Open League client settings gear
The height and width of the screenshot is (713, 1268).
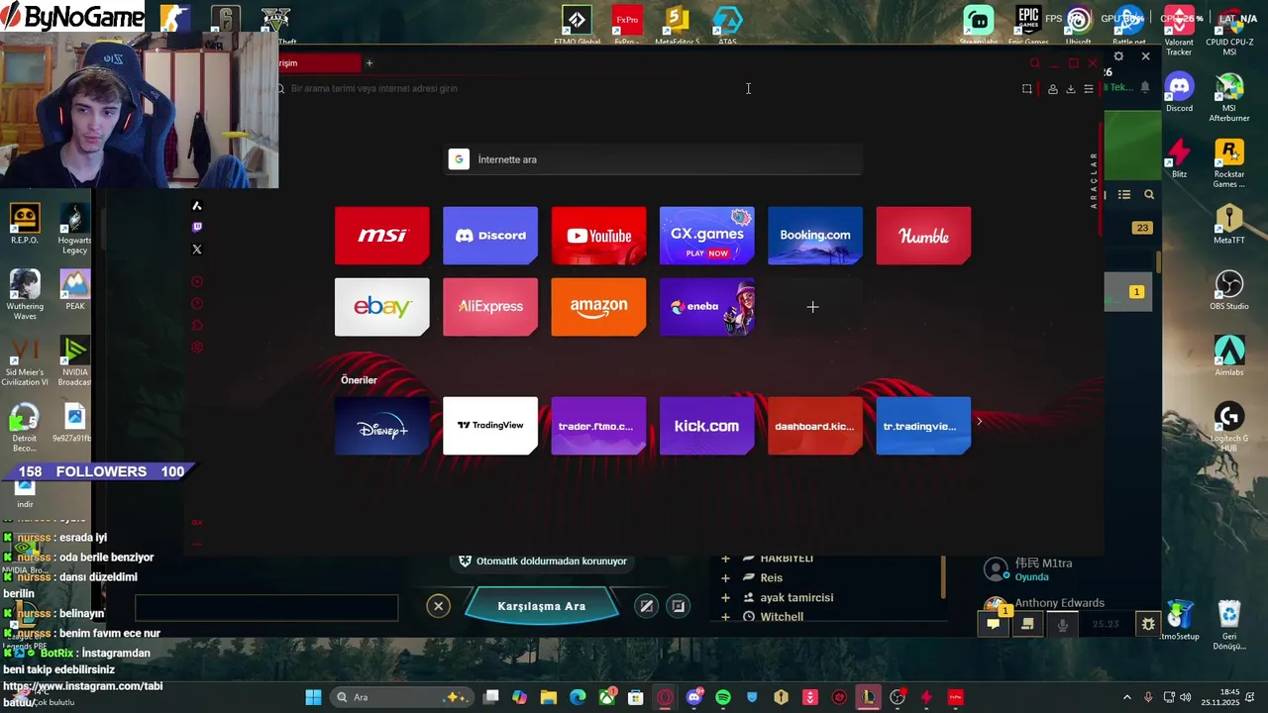1118,56
